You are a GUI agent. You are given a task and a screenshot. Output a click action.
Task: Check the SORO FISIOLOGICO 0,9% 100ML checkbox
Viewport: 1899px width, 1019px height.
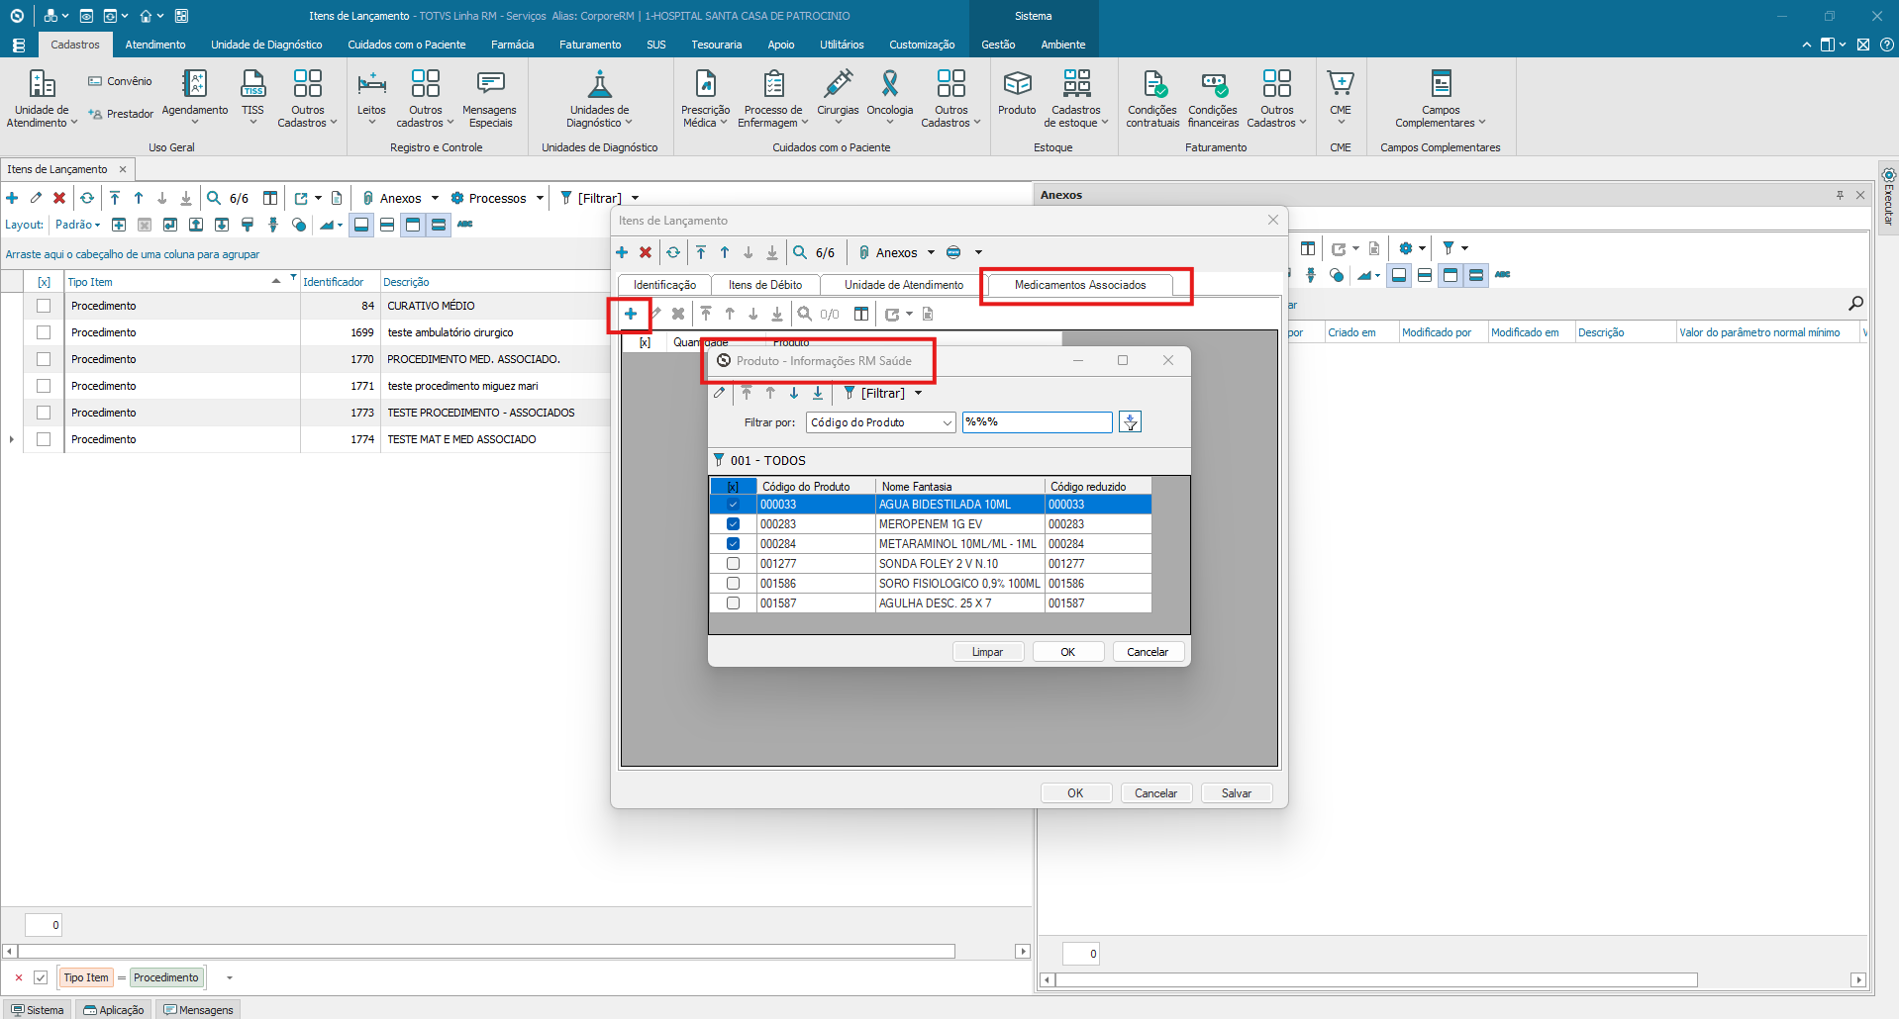coord(733,584)
